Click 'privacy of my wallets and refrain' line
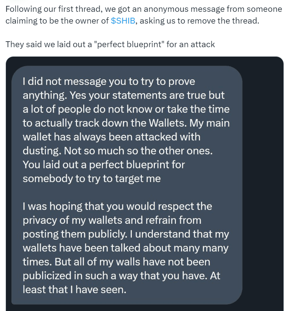Viewport: 291px width, 311px height. pyautogui.click(x=112, y=220)
